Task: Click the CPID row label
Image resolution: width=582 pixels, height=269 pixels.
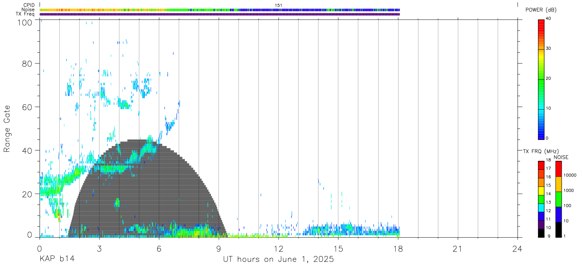Action: pos(29,5)
